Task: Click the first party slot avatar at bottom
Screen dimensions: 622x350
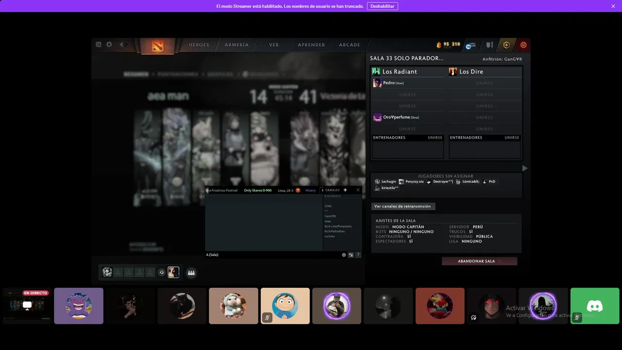Action: [x=107, y=272]
